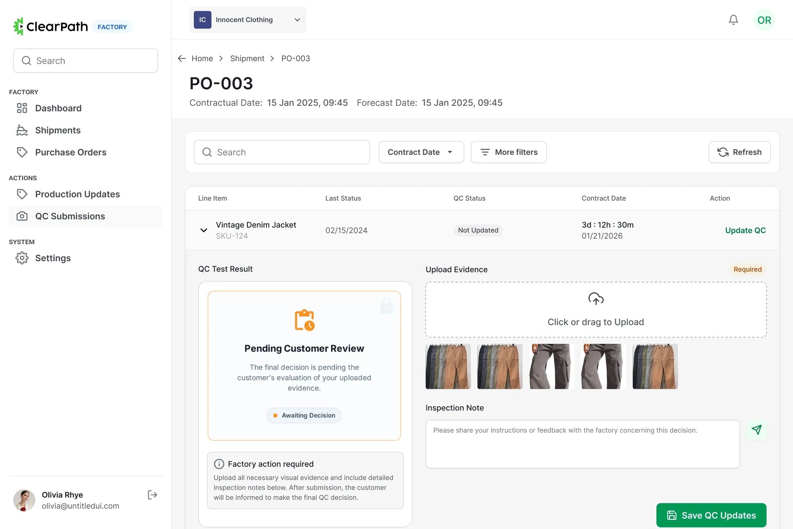793x529 pixels.
Task: Open the Innocent Clothing company dropdown
Action: click(247, 20)
